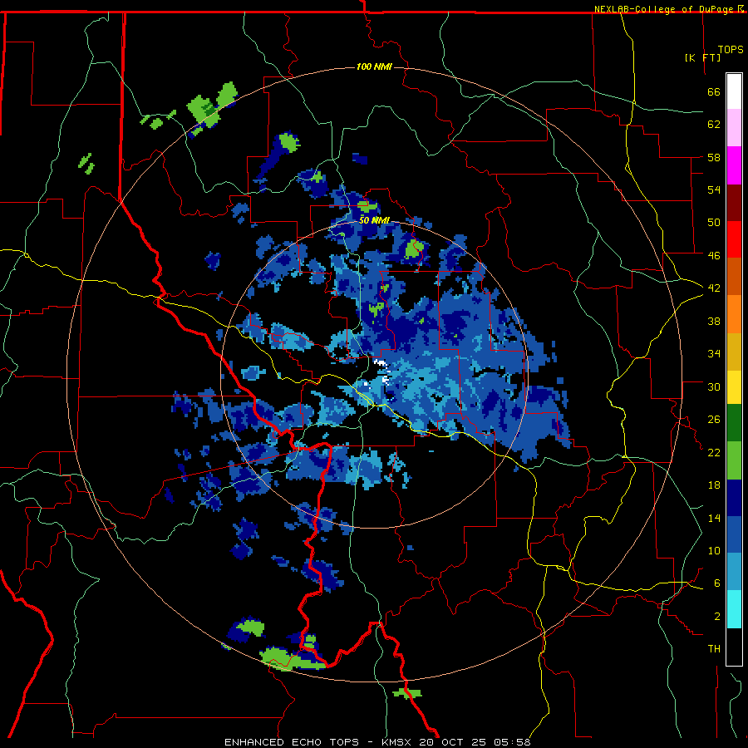Click the NEXLAB-College of DuPage credit text
The height and width of the screenshot is (748, 748).
coord(664,9)
